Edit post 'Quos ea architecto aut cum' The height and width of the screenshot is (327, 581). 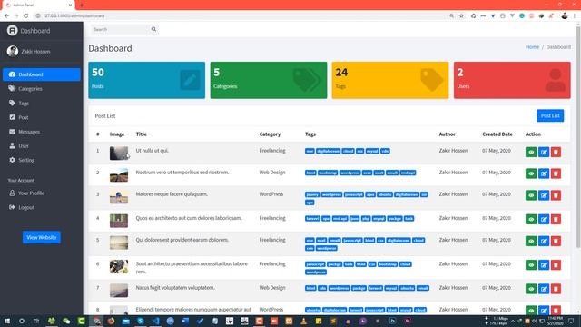pyautogui.click(x=544, y=220)
